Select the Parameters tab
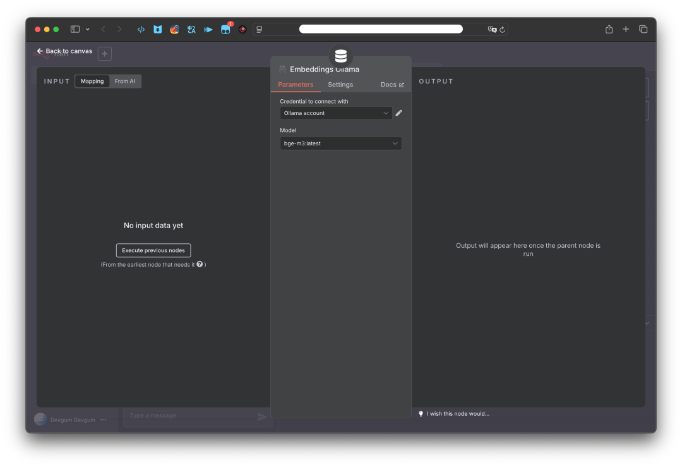Image resolution: width=682 pixels, height=467 pixels. point(296,85)
